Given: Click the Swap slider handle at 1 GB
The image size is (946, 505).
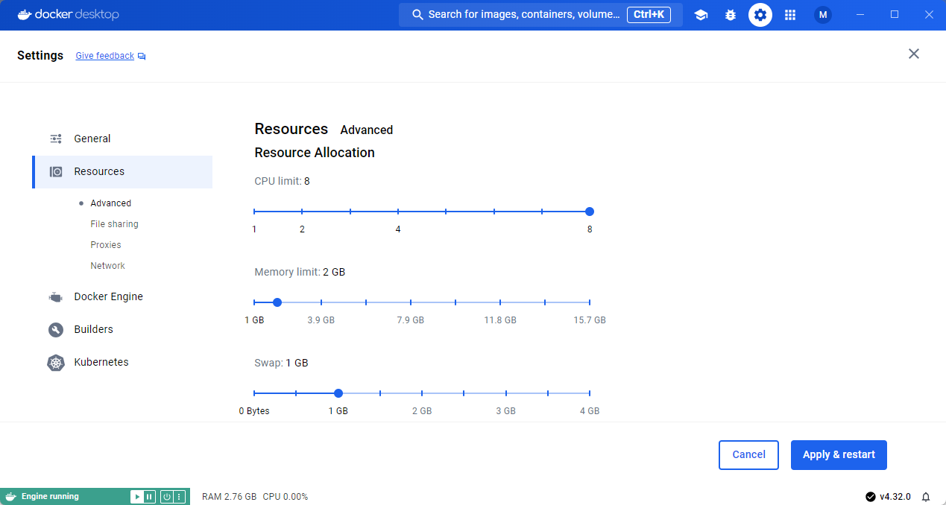Looking at the screenshot, I should click(x=338, y=393).
